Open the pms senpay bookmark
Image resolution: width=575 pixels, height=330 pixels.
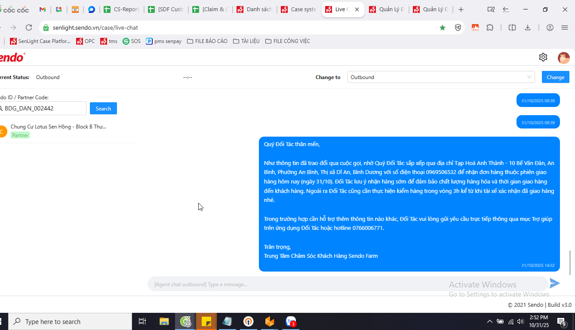[x=164, y=41]
